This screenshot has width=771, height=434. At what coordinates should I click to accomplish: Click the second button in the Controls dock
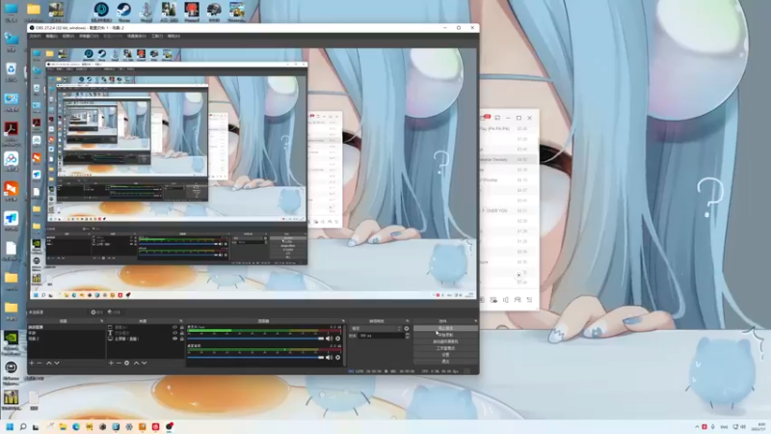[445, 335]
